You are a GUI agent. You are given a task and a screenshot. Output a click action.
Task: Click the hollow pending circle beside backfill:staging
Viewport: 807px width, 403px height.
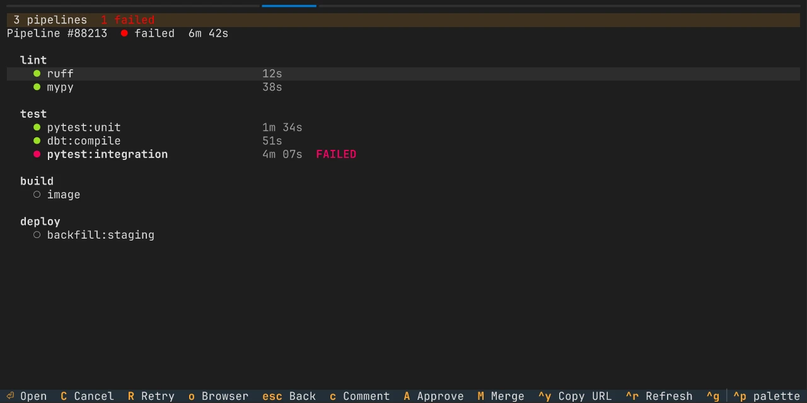click(37, 235)
